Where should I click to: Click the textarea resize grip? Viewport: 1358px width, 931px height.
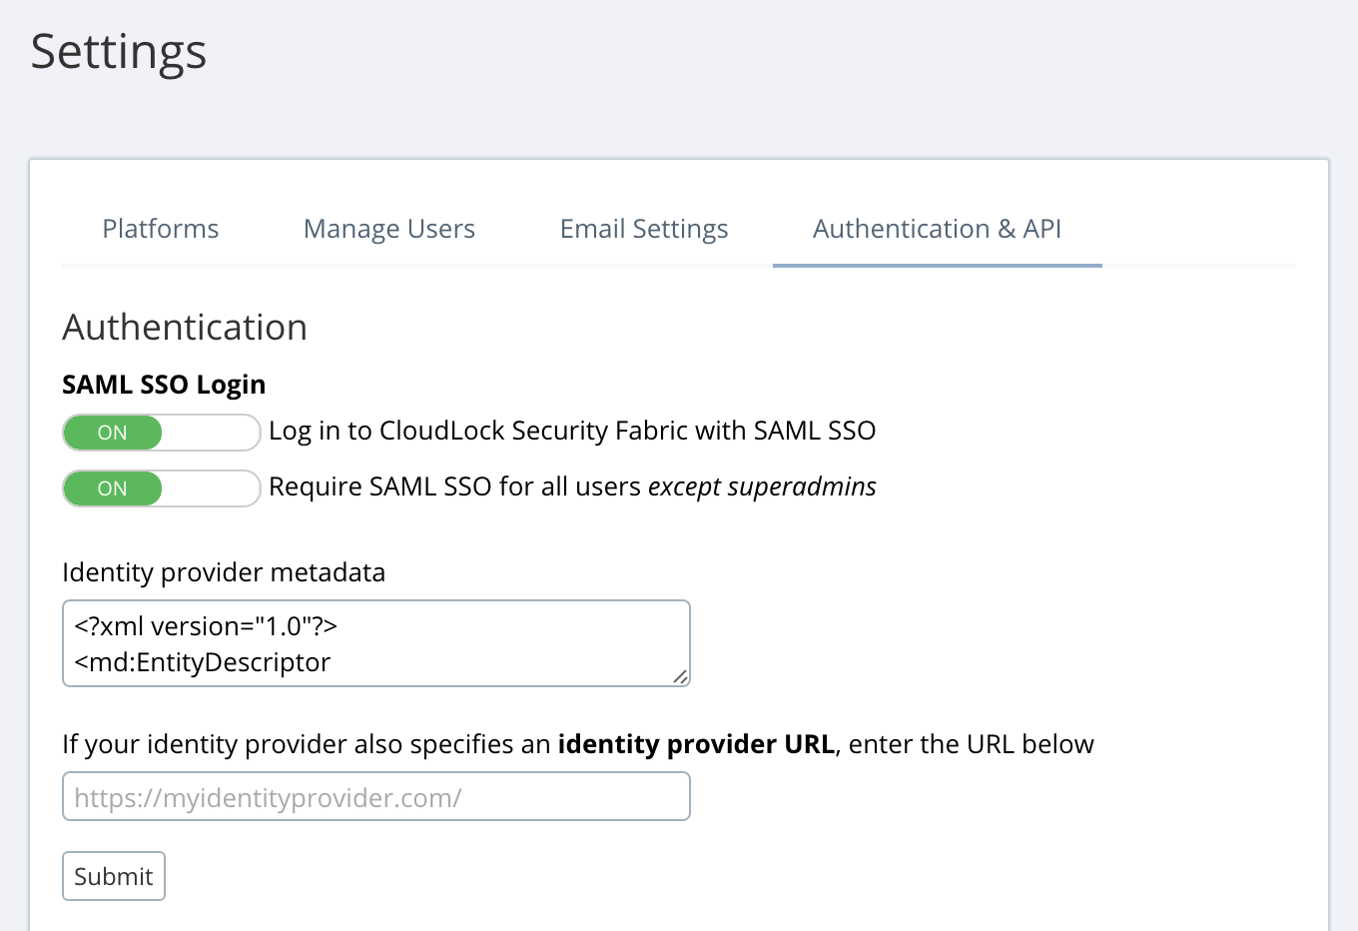(x=682, y=678)
